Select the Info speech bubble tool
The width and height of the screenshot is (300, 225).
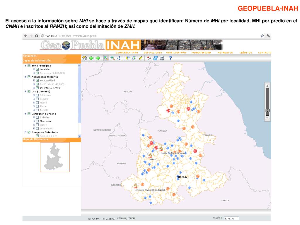[x=134, y=58]
